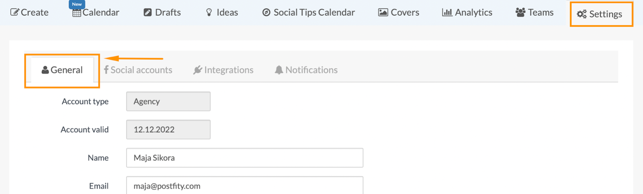Click the Social Tips compass icon

(x=266, y=12)
